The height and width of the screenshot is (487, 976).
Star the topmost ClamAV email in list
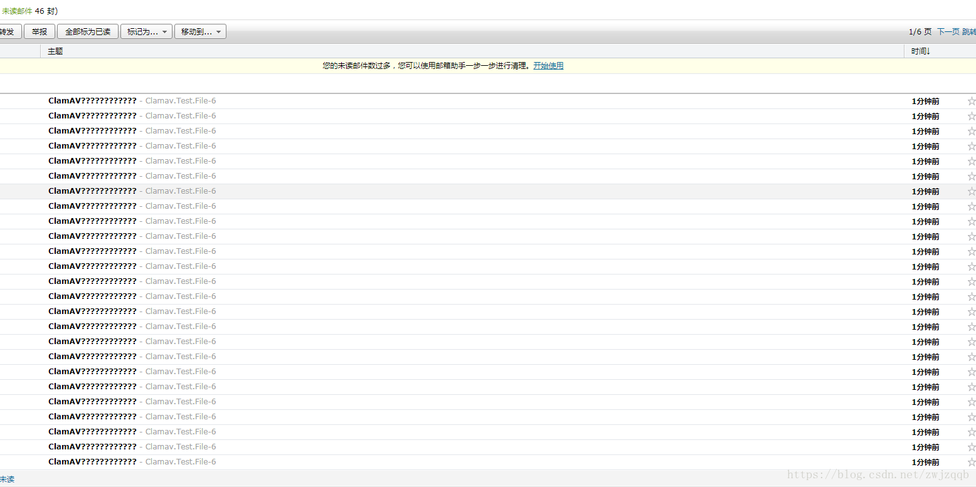[x=972, y=101]
